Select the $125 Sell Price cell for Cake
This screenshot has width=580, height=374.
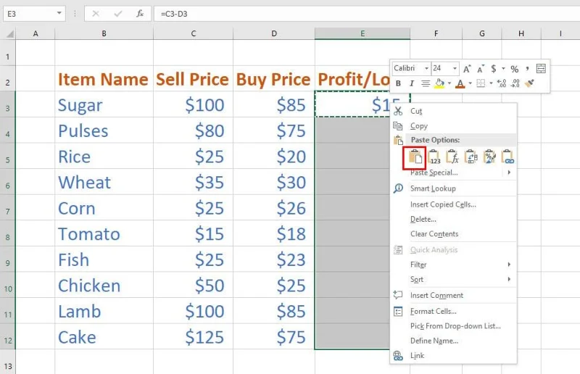(193, 337)
